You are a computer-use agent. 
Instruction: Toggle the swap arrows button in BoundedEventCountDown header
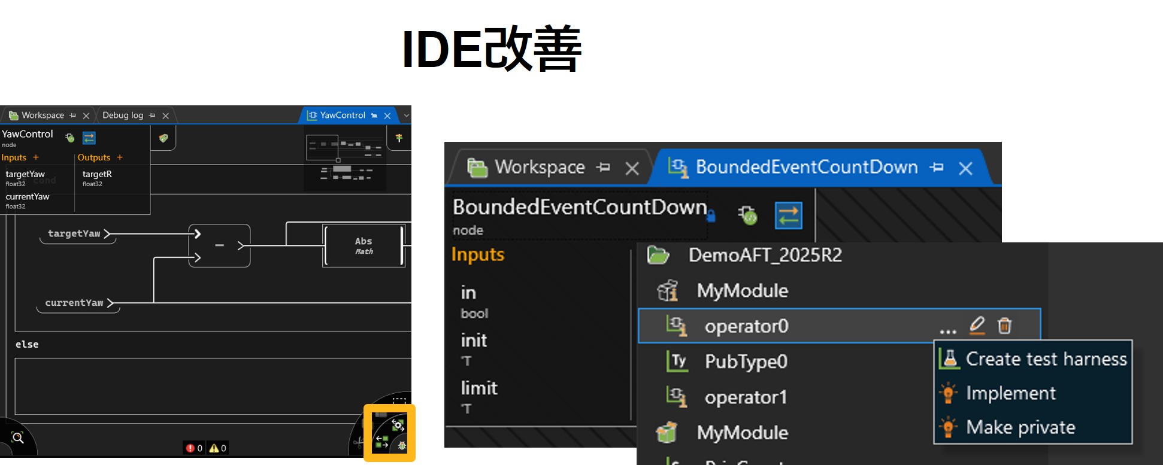coord(788,215)
